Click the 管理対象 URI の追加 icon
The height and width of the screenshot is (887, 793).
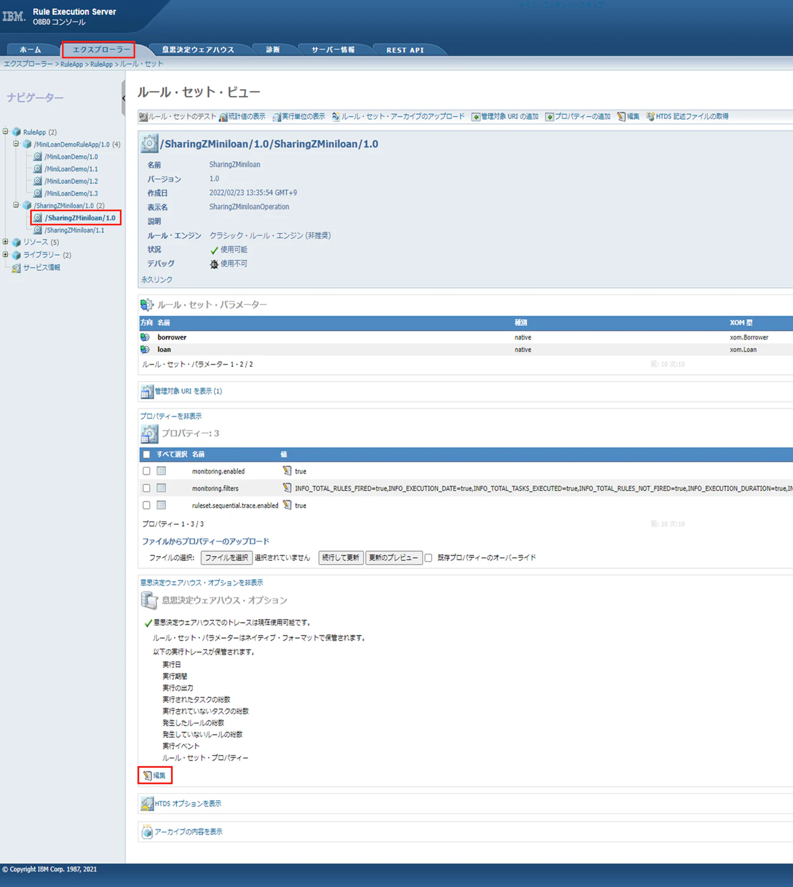pos(476,116)
